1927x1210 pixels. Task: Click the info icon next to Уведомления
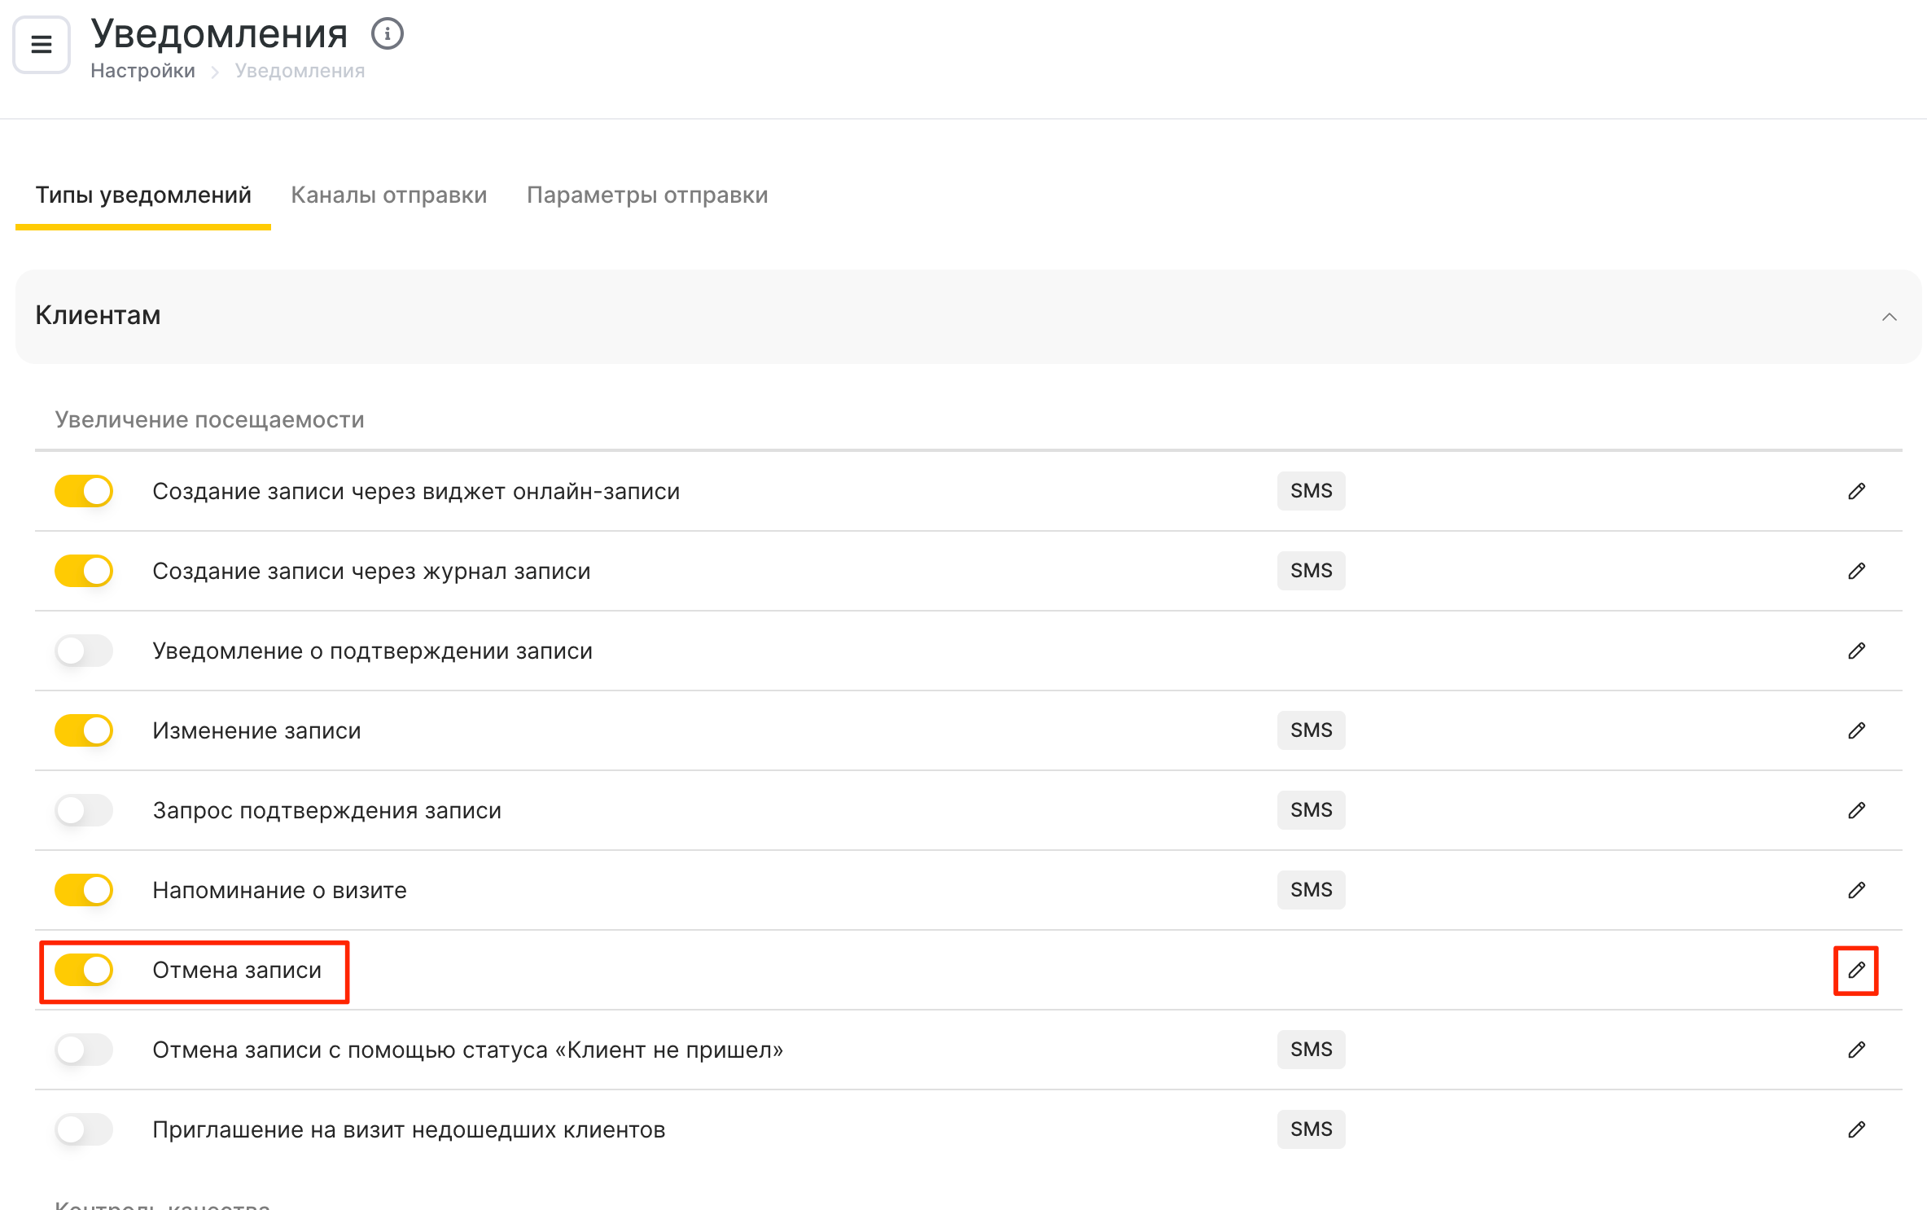pyautogui.click(x=388, y=34)
